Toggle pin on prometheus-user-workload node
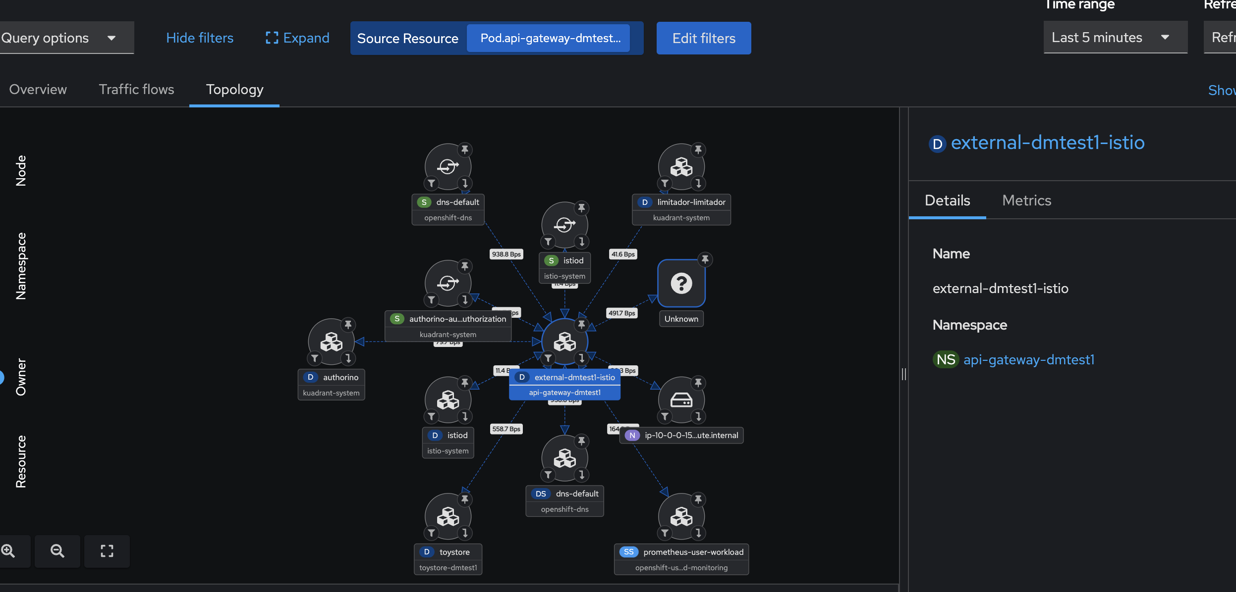1236x592 pixels. tap(698, 499)
